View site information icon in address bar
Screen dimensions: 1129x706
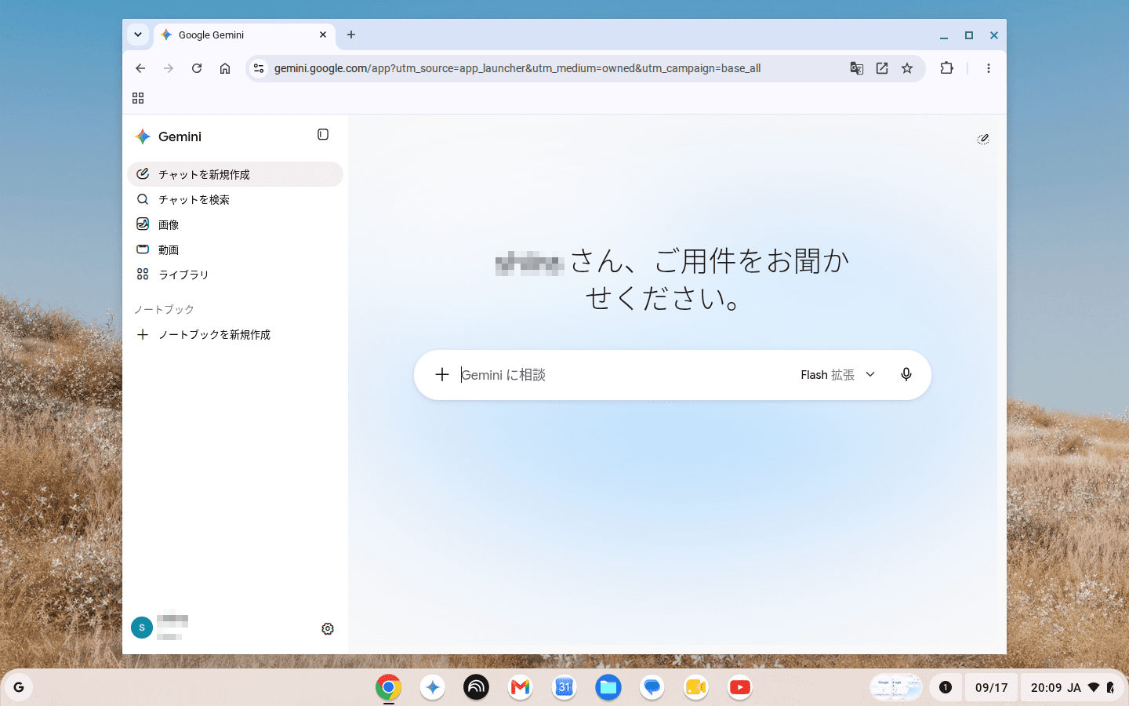pos(259,68)
